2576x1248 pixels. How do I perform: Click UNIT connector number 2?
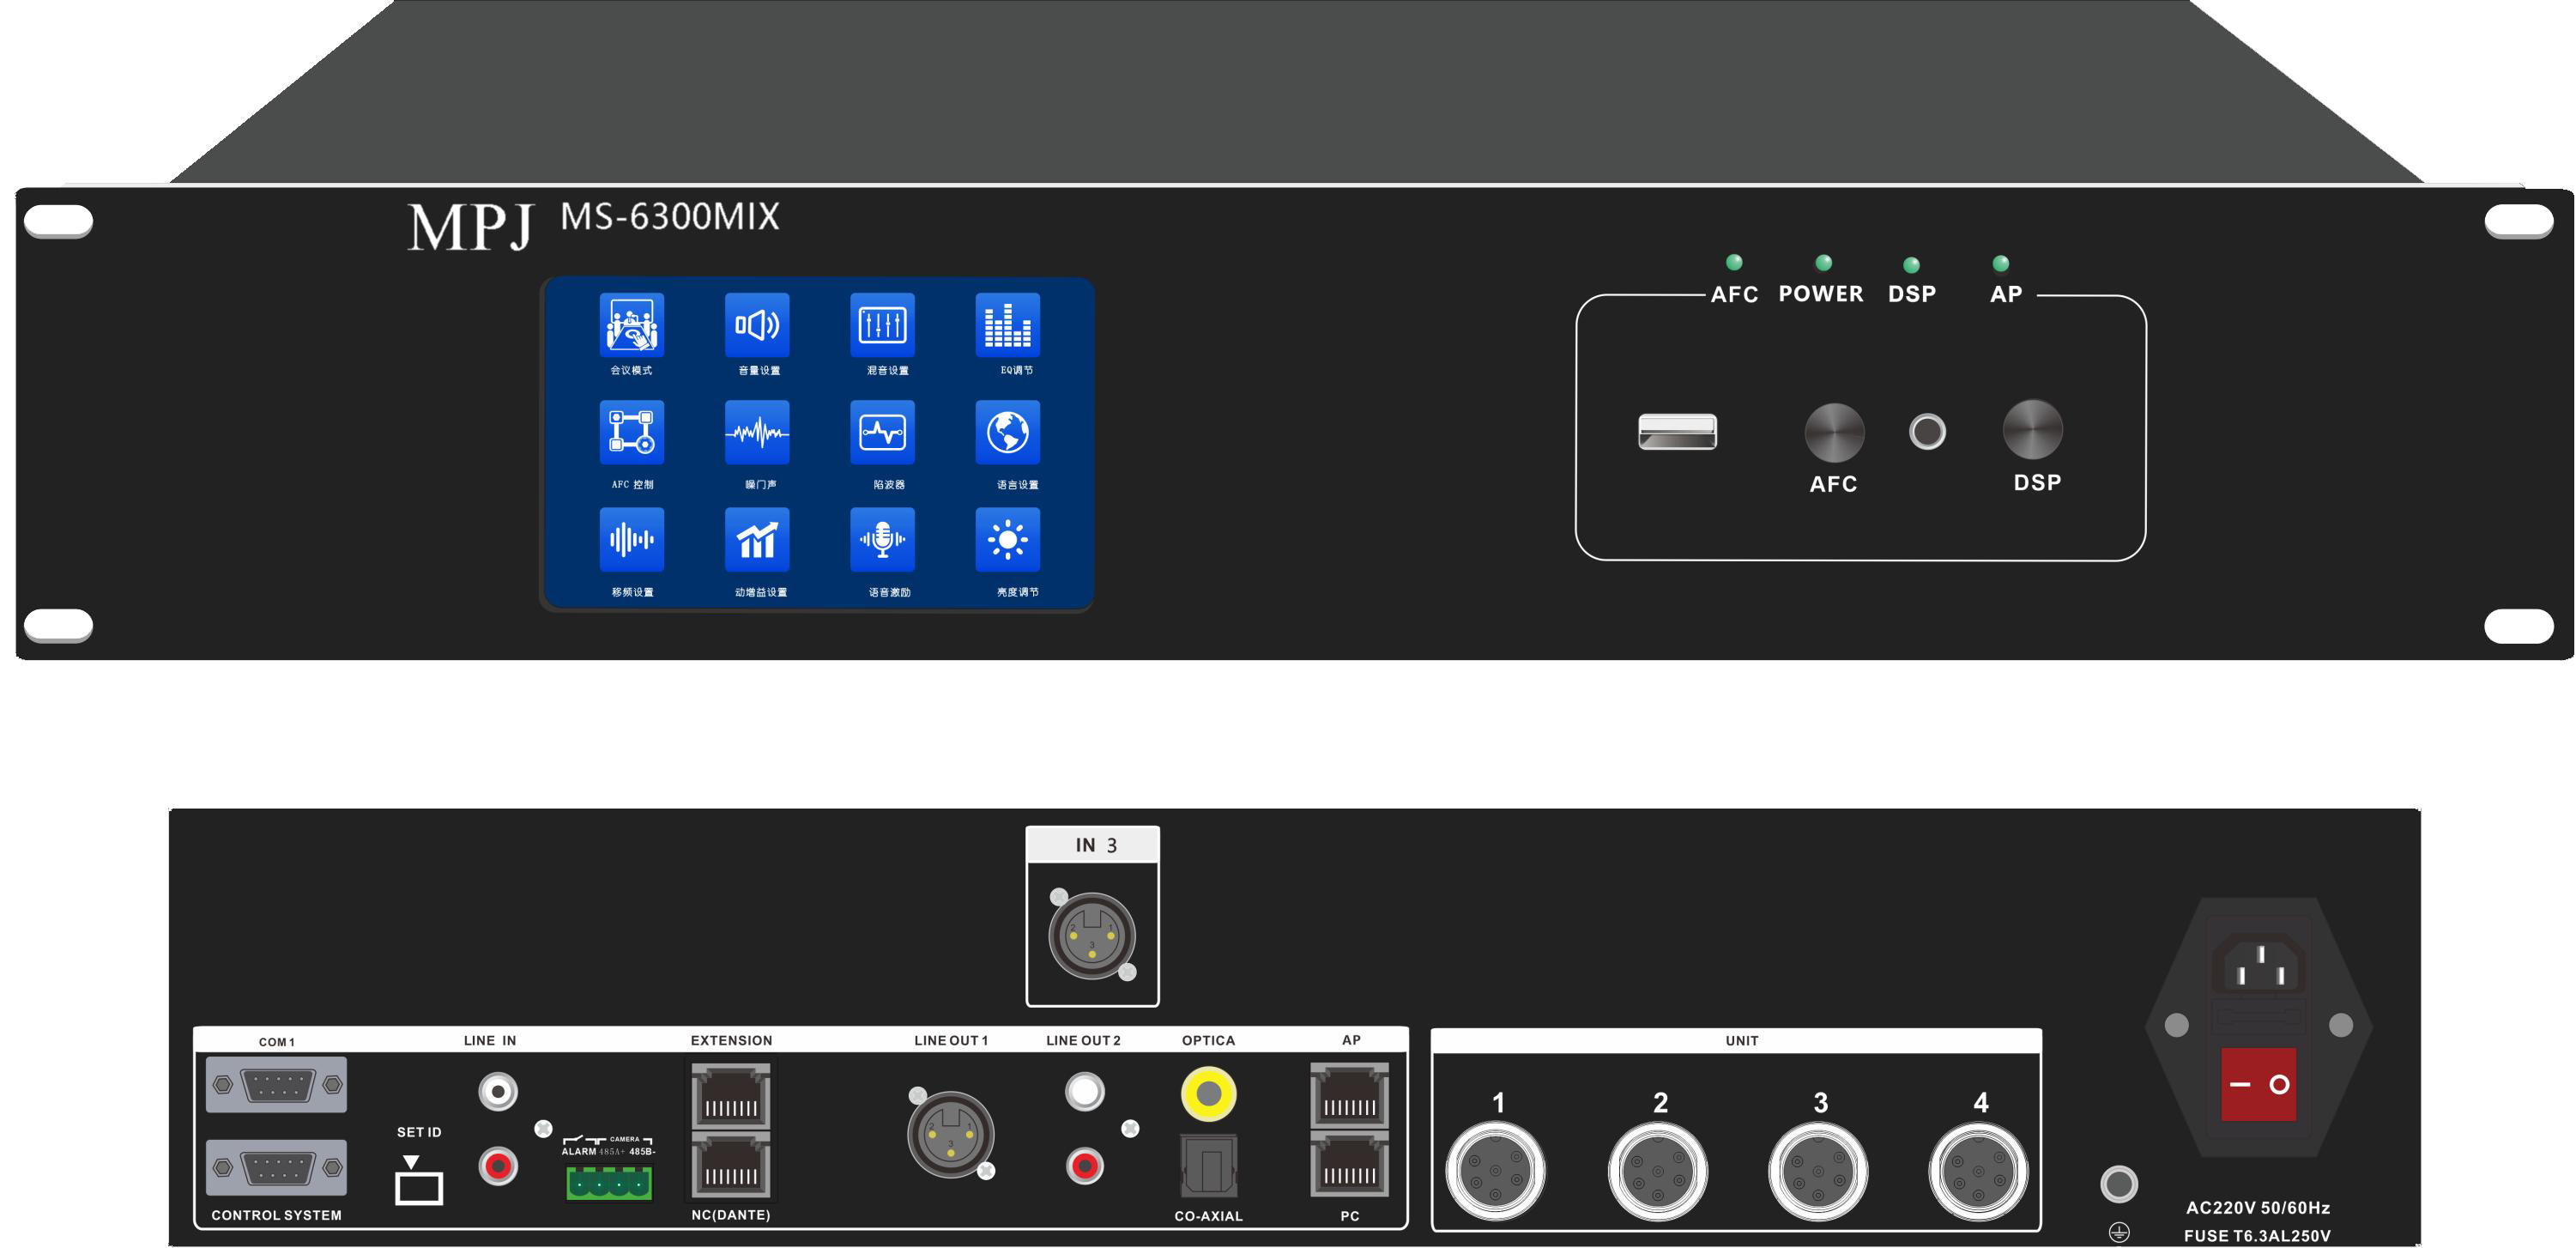tap(1658, 1170)
